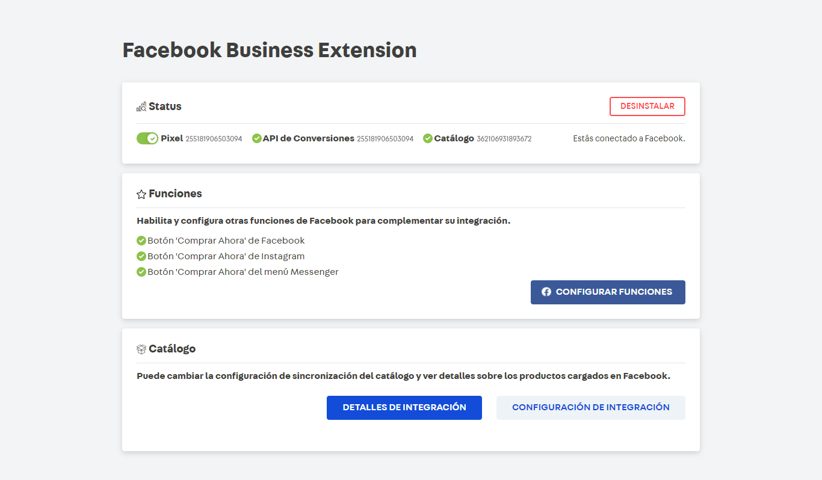The width and height of the screenshot is (822, 480).
Task: Click check icon for Messenger menu 'Comprar Ahora'
Action: [141, 272]
